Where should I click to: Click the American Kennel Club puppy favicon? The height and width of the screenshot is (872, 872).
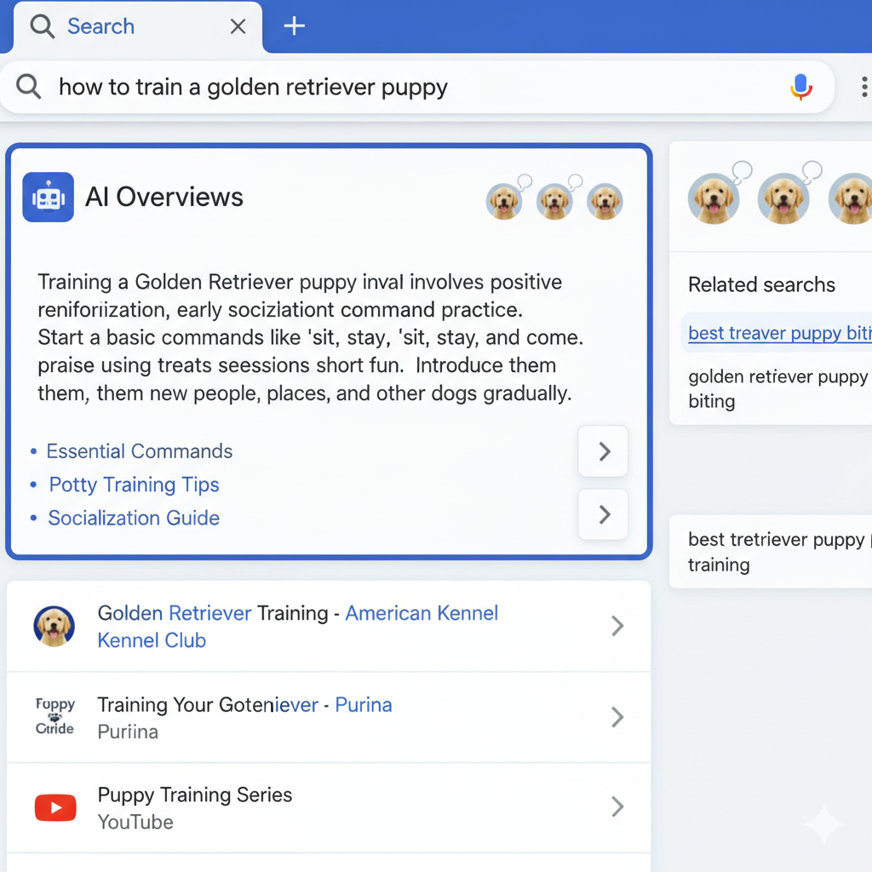point(54,626)
